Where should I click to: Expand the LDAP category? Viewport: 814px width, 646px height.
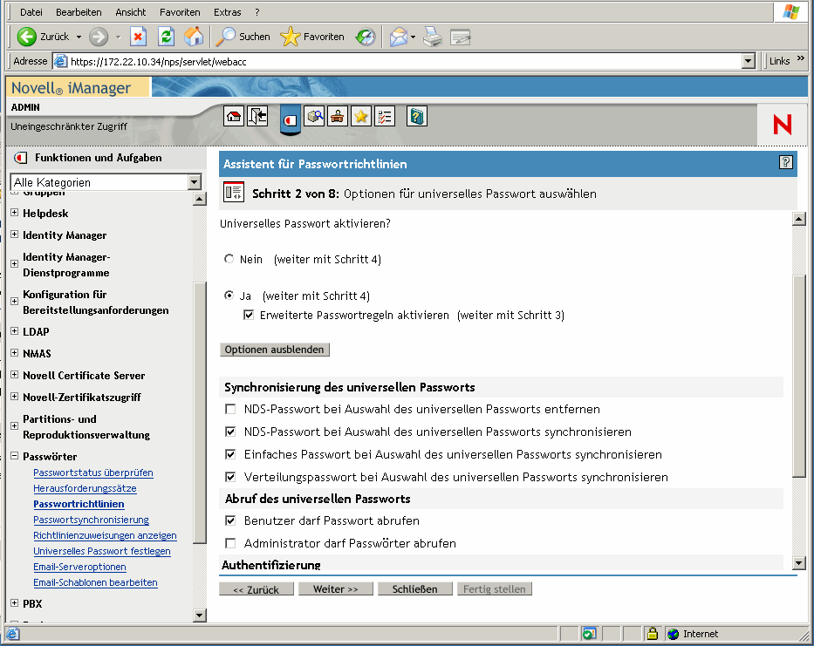coord(14,331)
